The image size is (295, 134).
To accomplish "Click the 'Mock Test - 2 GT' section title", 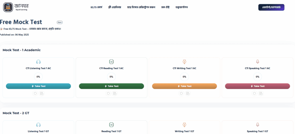I will click(16, 113).
